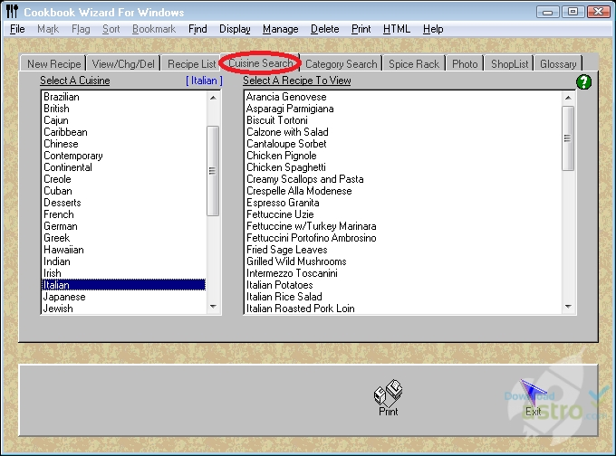The width and height of the screenshot is (616, 456).
Task: Select British cuisine
Action: 124,109
